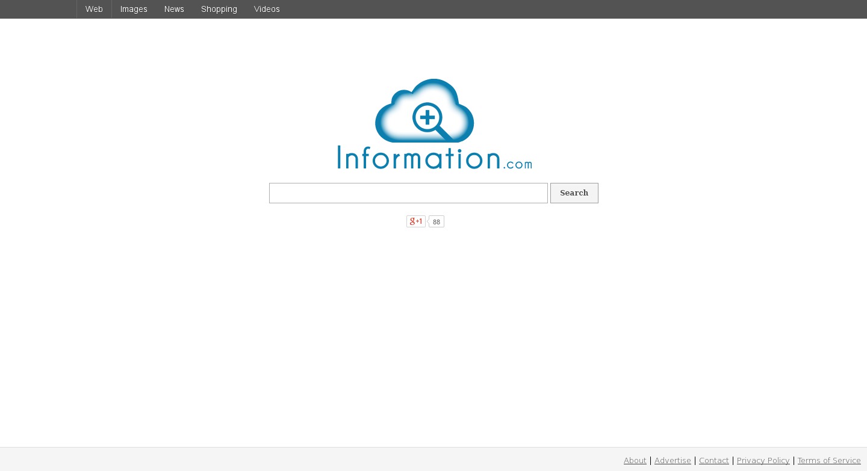Click the 88 share count bubble
The height and width of the screenshot is (471, 867).
point(437,222)
